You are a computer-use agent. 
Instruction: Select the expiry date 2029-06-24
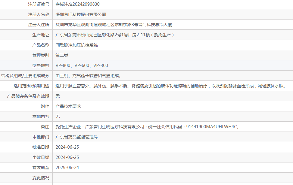(67, 168)
